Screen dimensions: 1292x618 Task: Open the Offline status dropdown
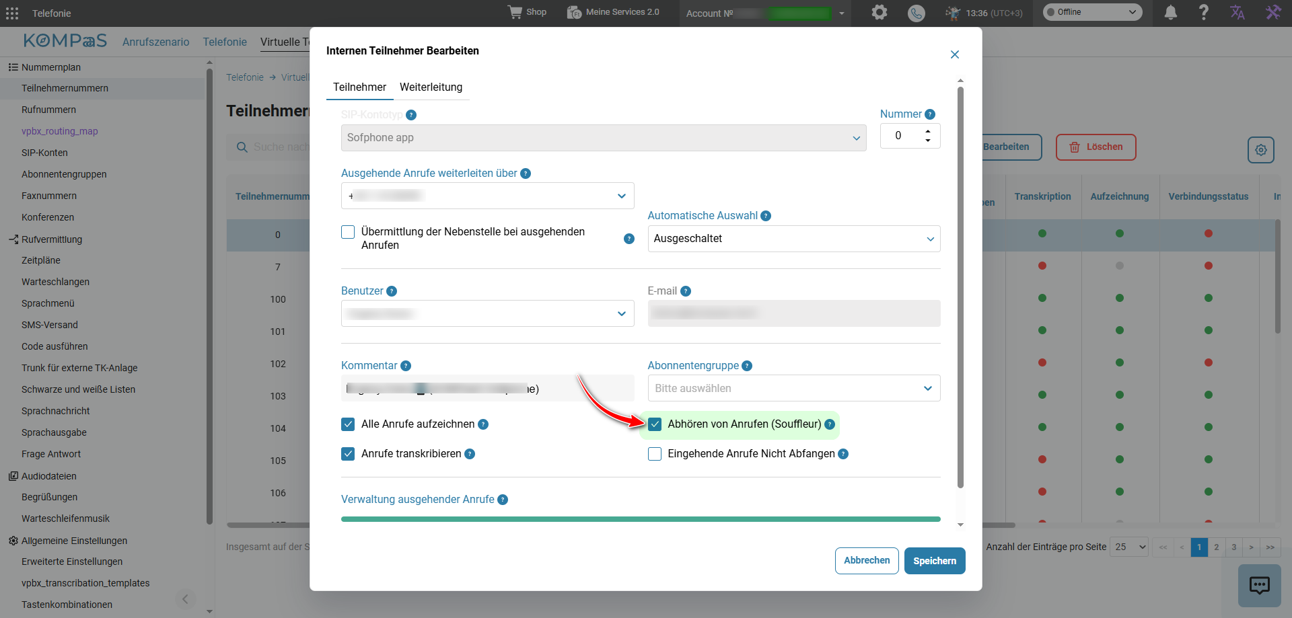click(x=1092, y=12)
